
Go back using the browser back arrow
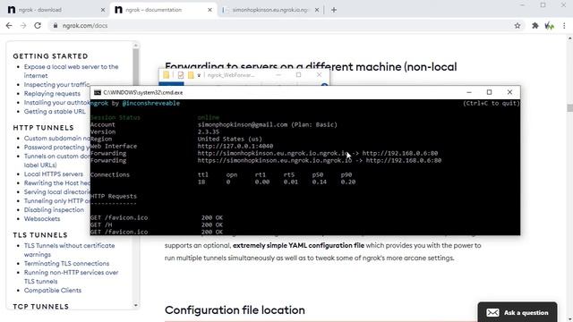[x=9, y=26]
